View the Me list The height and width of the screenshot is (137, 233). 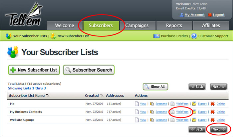click(x=143, y=104)
